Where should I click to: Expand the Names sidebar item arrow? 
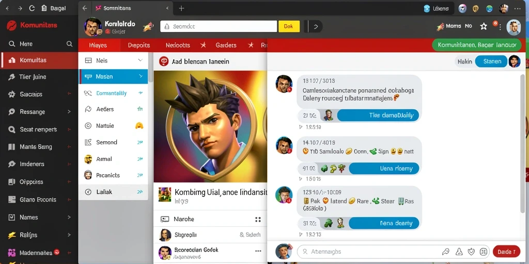(69, 217)
